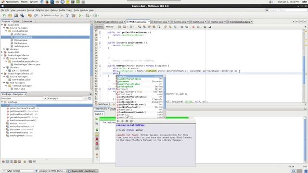Image resolution: width=308 pixels, height=173 pixels.
Task: Select loadDocumentFromWeb() in autocomplete list
Action: click(x=140, y=112)
